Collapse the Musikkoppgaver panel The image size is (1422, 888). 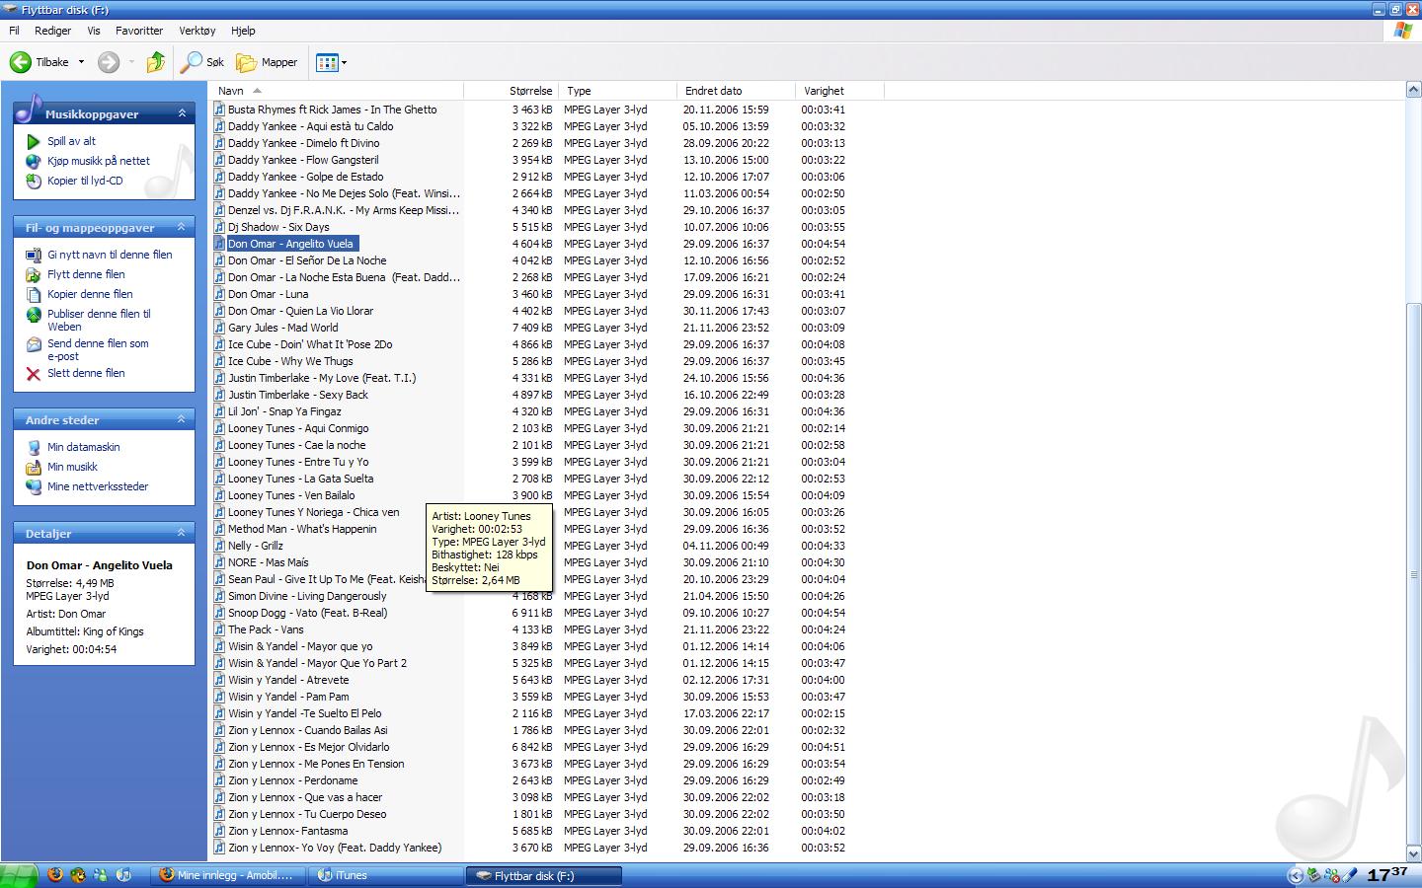(x=182, y=113)
